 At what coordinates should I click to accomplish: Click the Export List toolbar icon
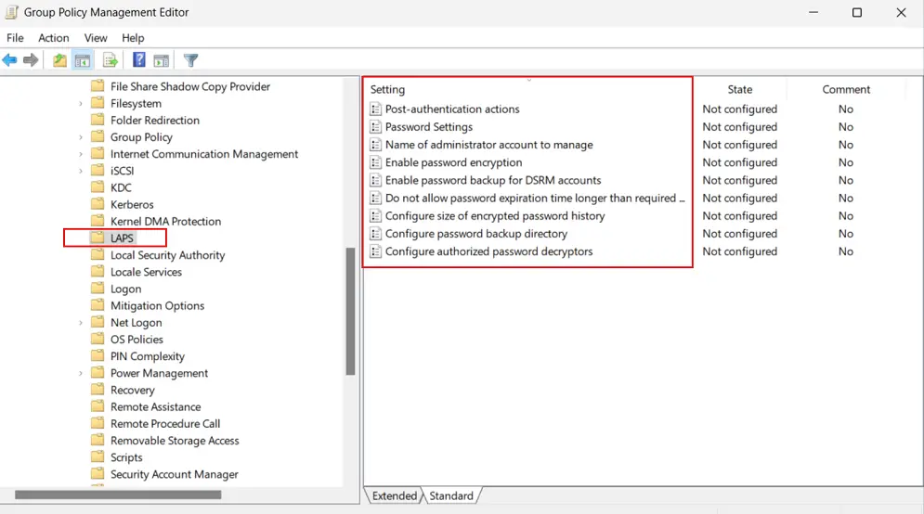click(x=110, y=60)
